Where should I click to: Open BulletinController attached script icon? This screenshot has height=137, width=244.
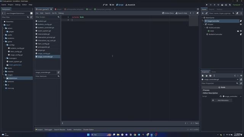[x=241, y=34]
